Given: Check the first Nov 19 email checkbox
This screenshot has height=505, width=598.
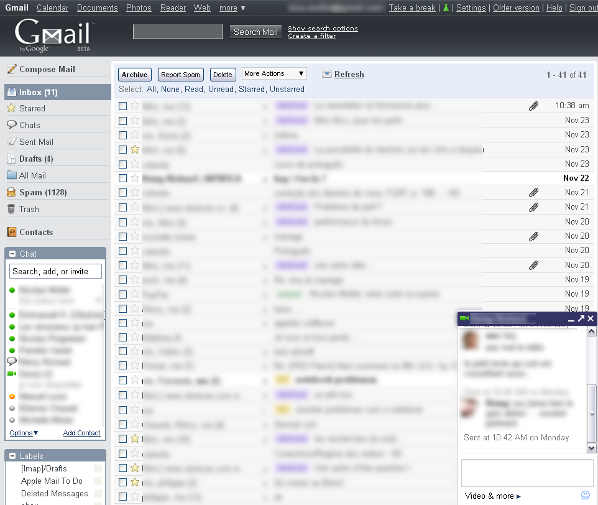Looking at the screenshot, I should 123,280.
